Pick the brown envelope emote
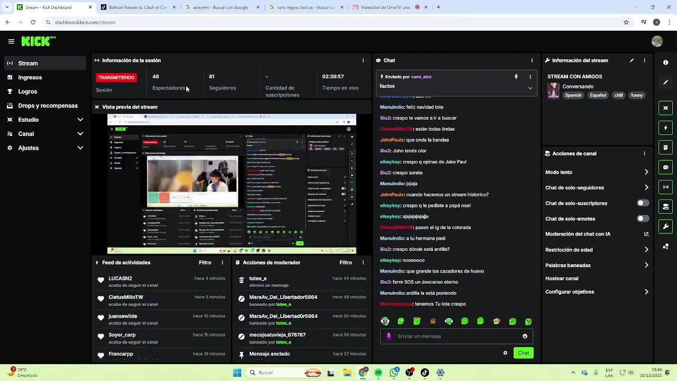The height and width of the screenshot is (381, 677). (433, 321)
